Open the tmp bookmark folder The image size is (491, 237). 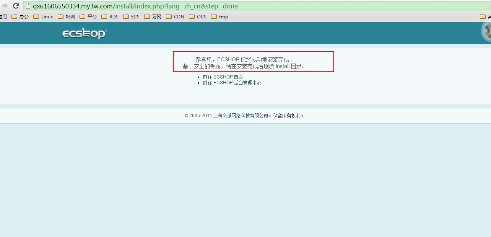point(219,16)
